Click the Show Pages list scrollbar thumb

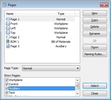(x=77, y=86)
